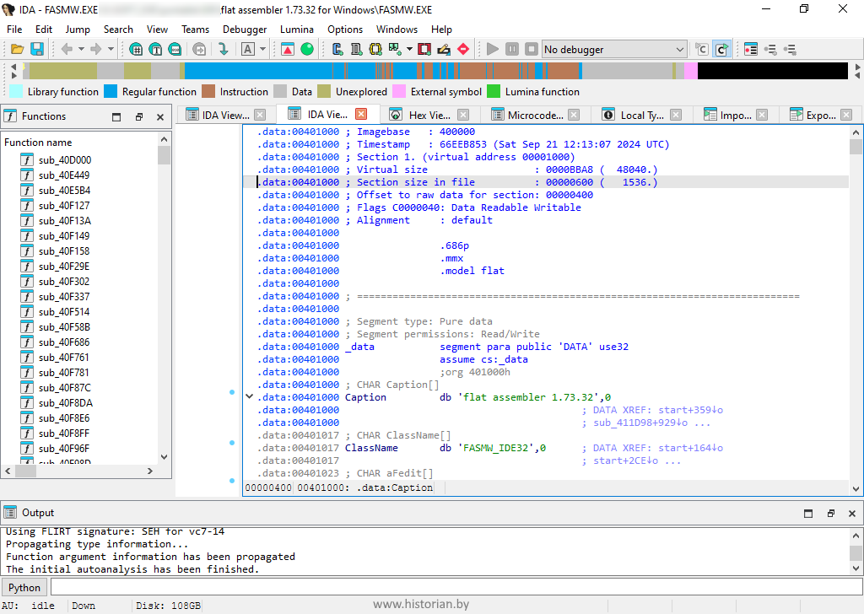Open the Search menu
Viewport: 864px width, 614px height.
(118, 30)
